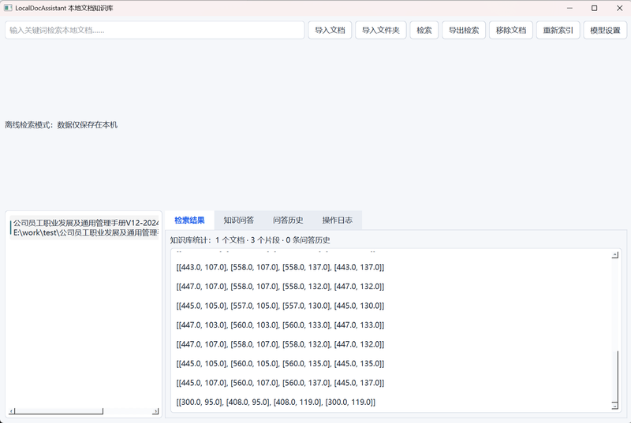The width and height of the screenshot is (631, 423).
Task: Open the 操作日志 tab
Action: click(338, 220)
